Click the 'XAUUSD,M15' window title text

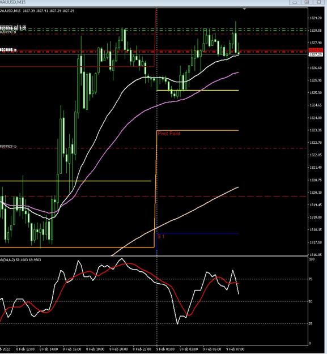click(13, 2)
